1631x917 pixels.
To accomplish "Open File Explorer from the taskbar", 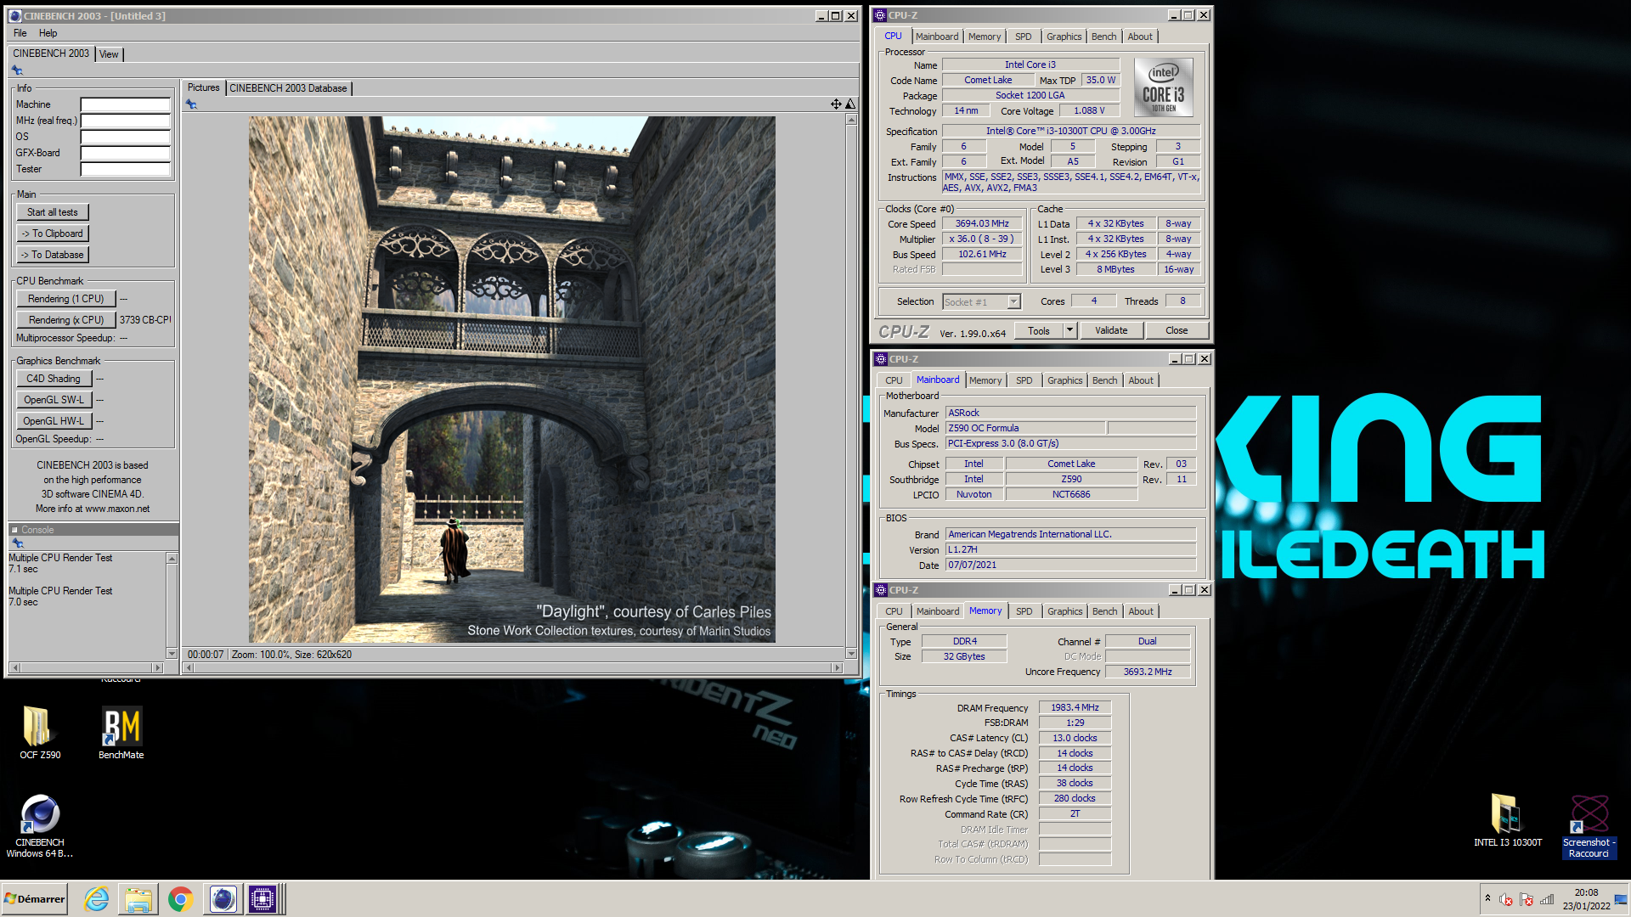I will tap(138, 898).
